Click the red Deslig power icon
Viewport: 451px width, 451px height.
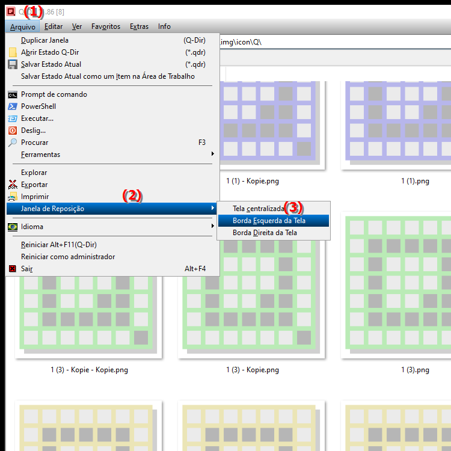point(13,130)
